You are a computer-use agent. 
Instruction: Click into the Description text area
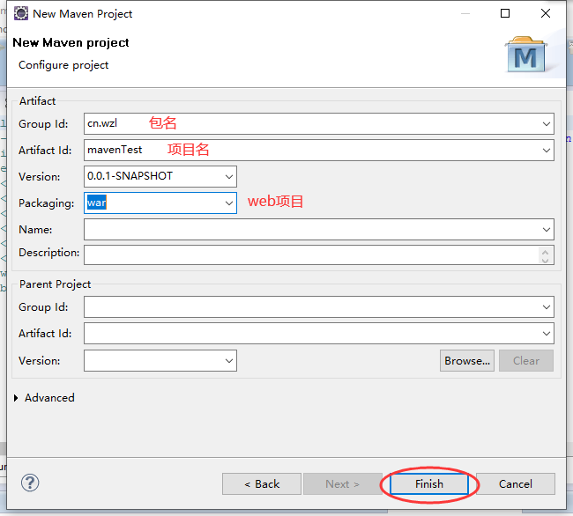click(318, 254)
